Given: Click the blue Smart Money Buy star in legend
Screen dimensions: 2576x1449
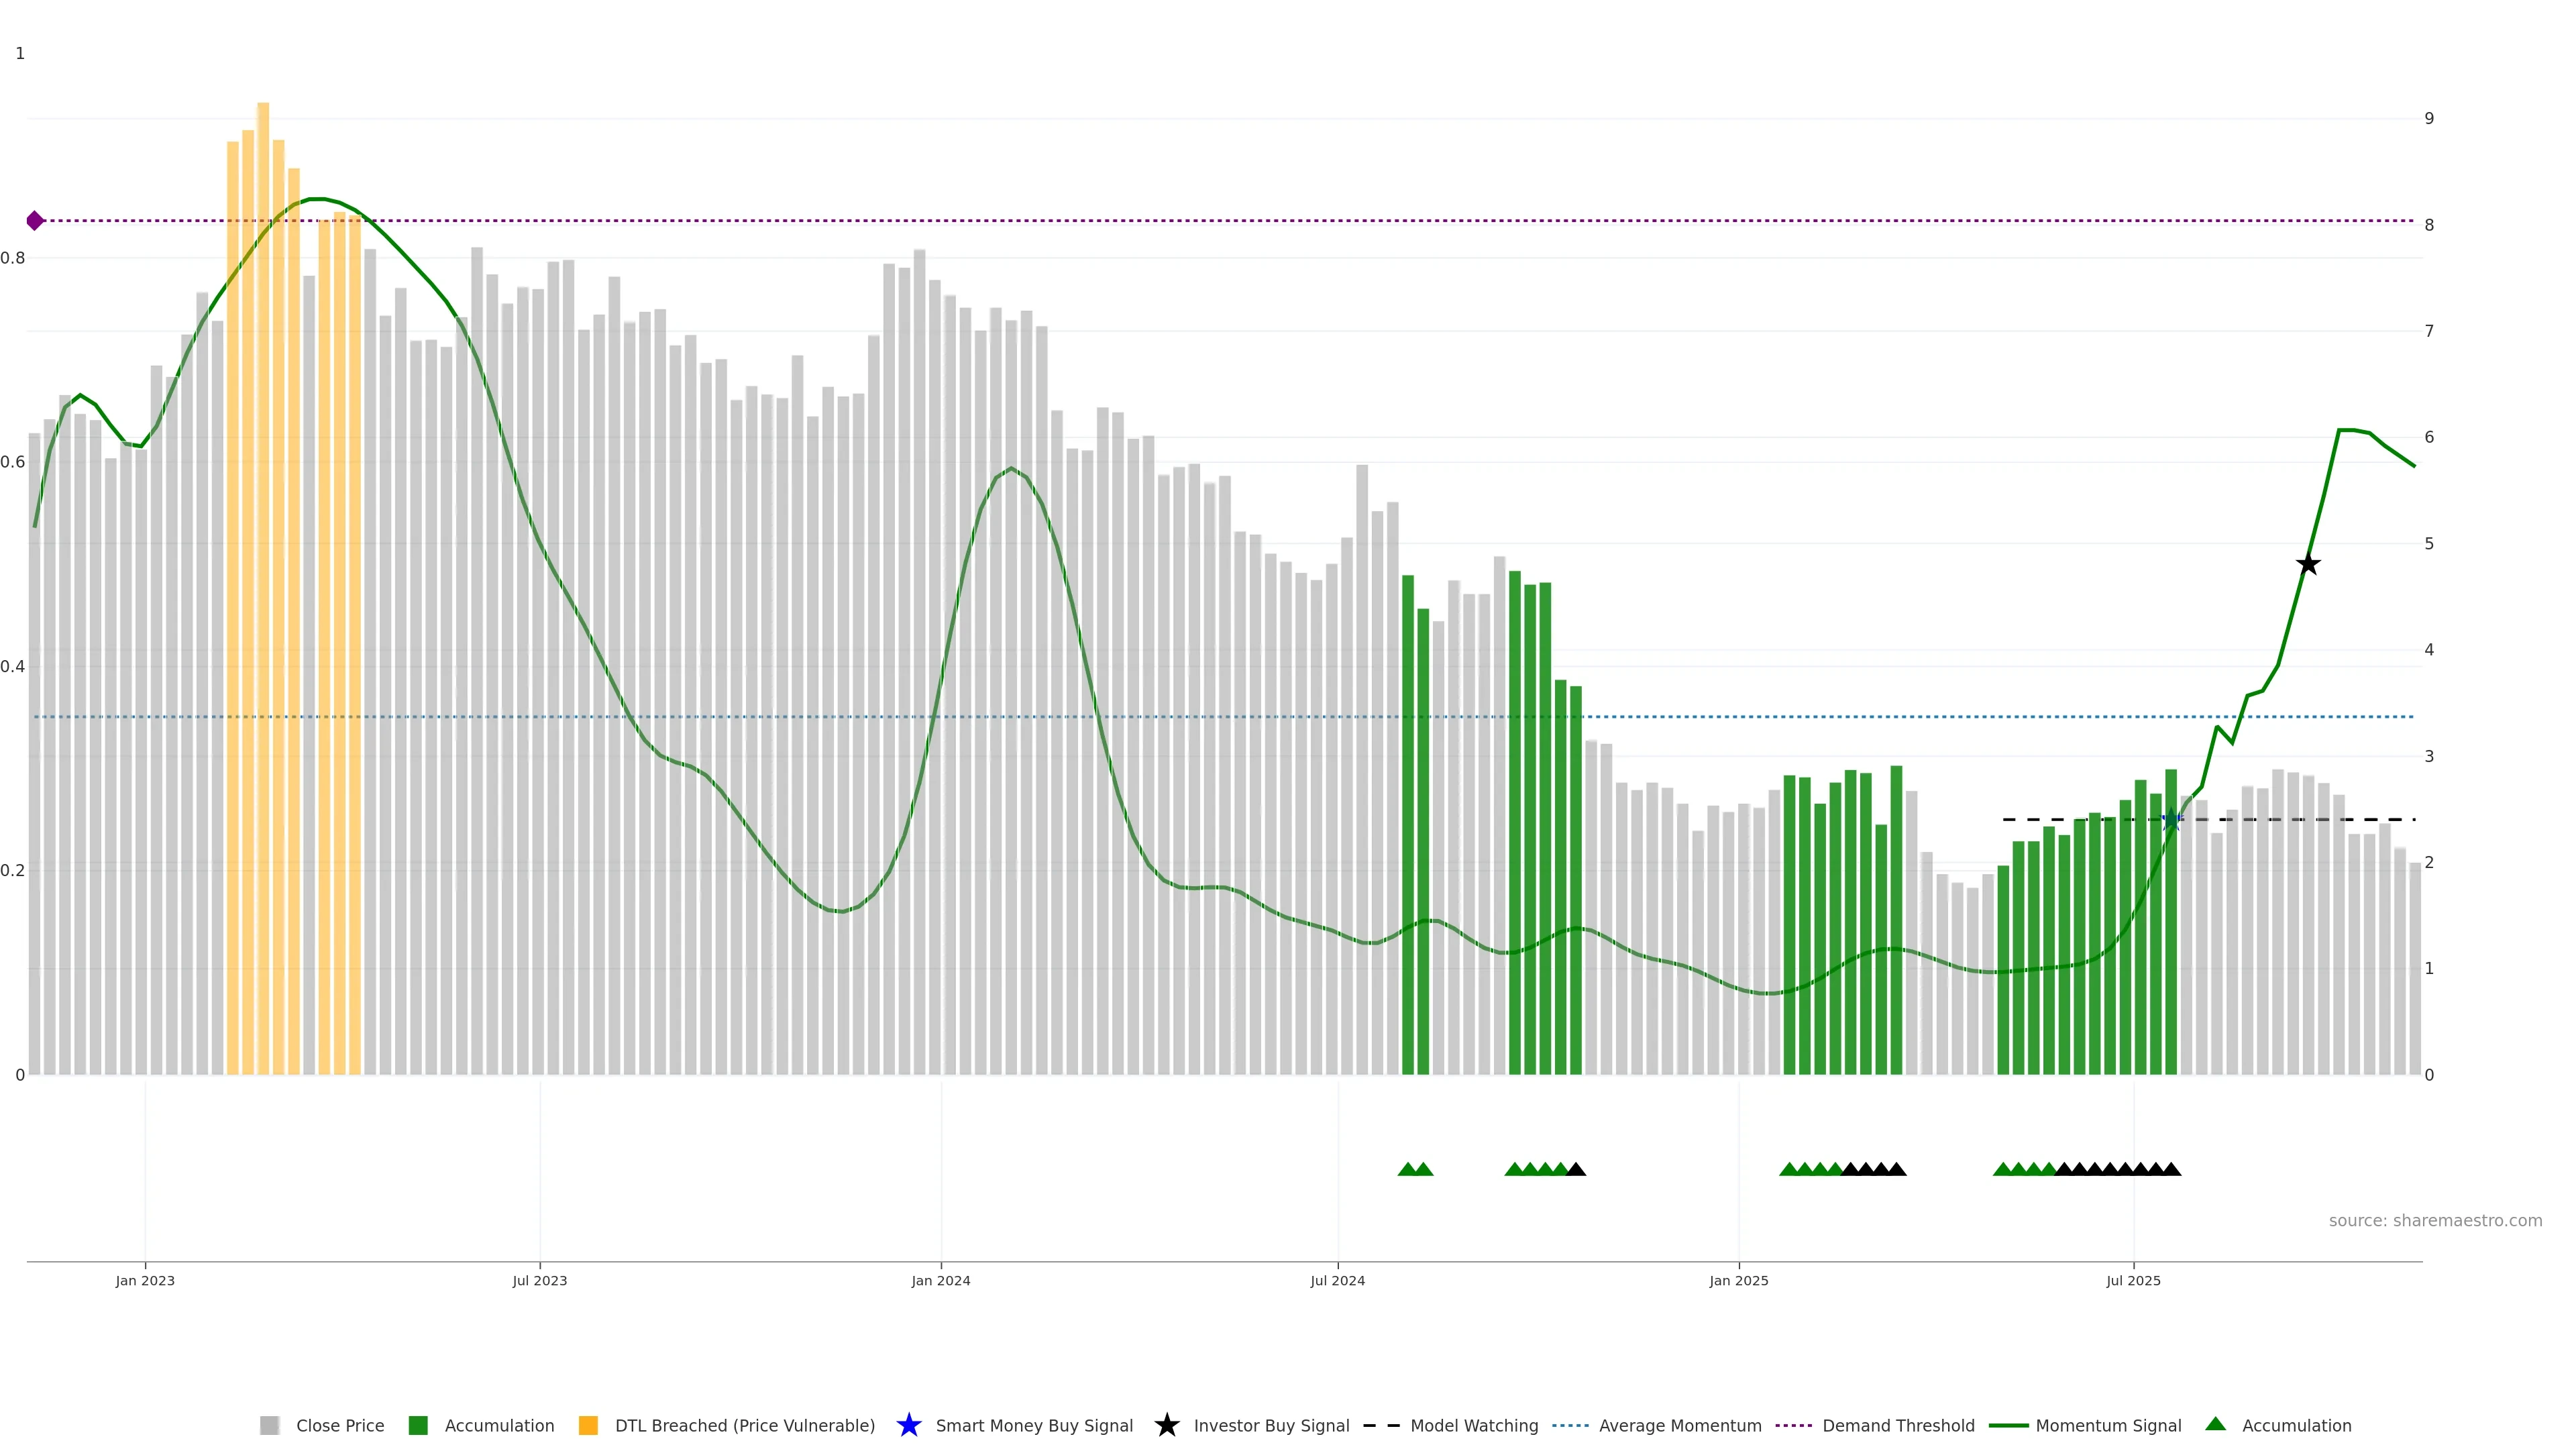Looking at the screenshot, I should [x=908, y=1425].
